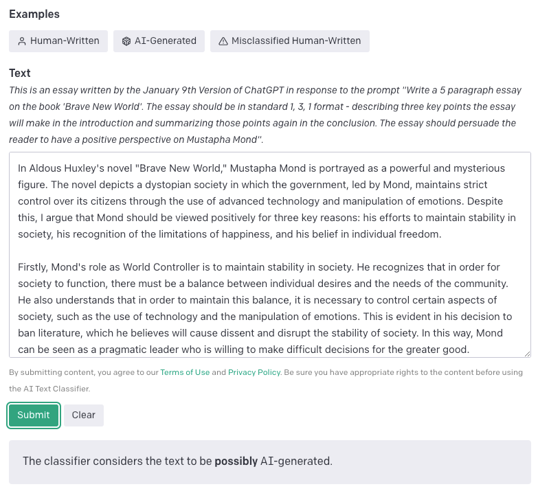Open the Terms of Use link
This screenshot has height=491, width=538.
[x=185, y=372]
